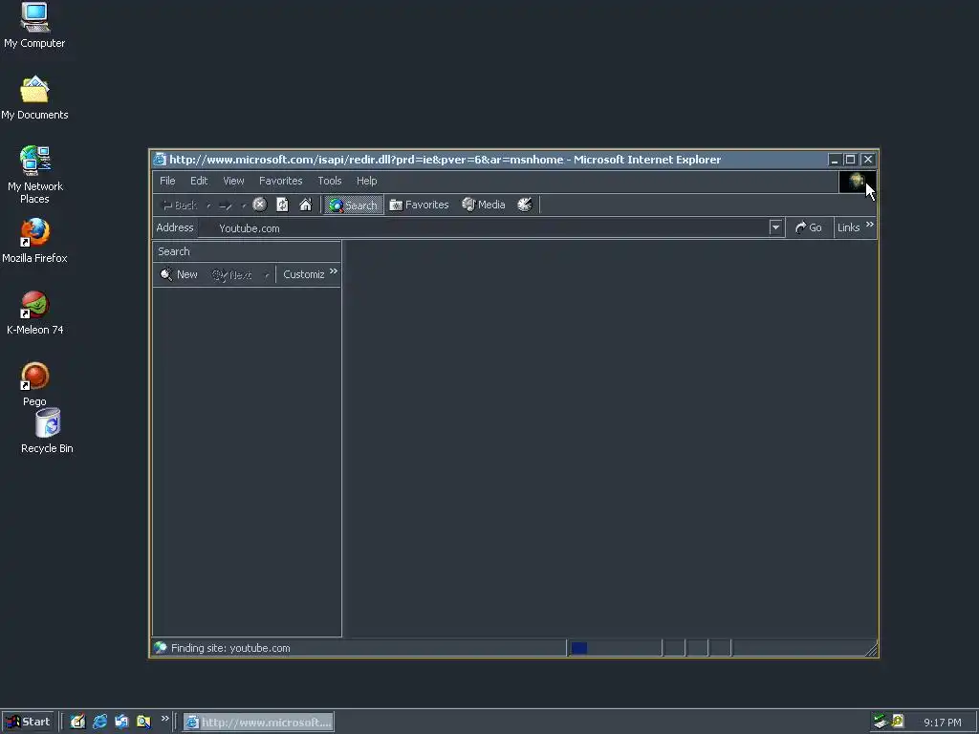Expand the Quick Launch overflow chevron
Viewport: 979px width, 734px height.
click(164, 719)
